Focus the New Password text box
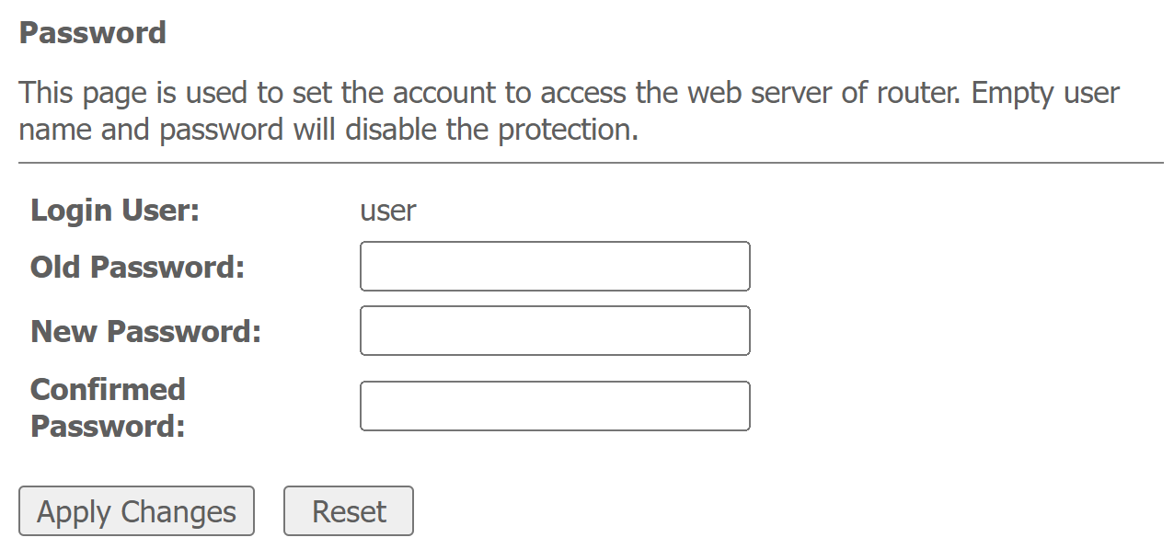 coord(555,331)
